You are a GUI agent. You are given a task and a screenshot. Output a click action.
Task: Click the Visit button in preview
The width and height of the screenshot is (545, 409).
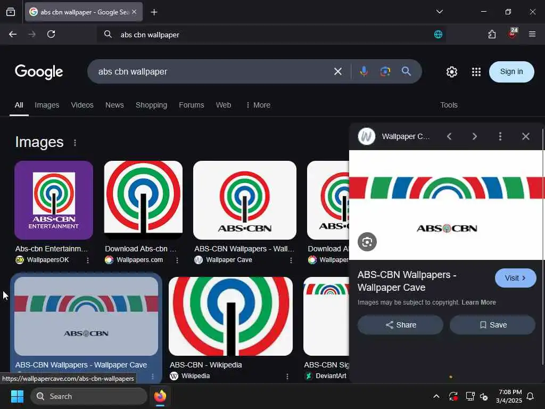[x=515, y=278]
